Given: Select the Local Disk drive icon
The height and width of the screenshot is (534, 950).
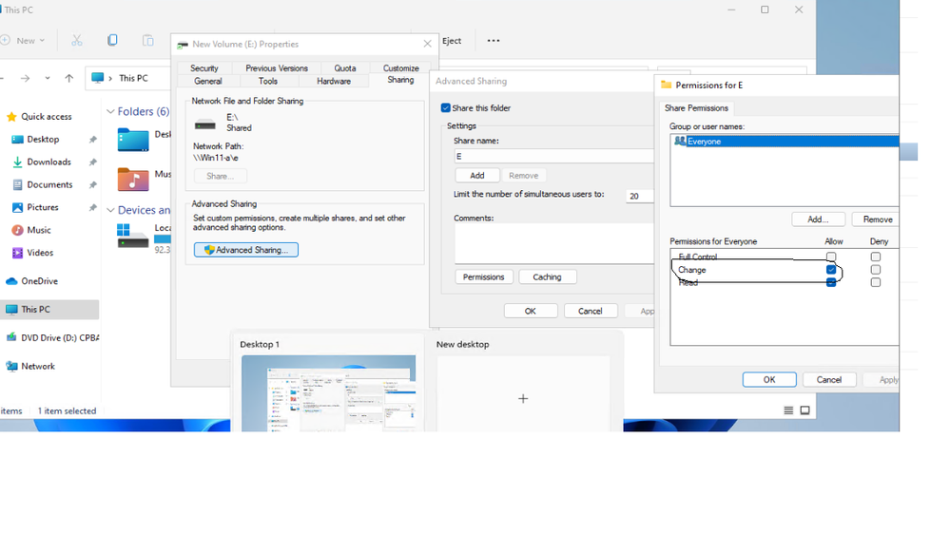Looking at the screenshot, I should tap(133, 237).
